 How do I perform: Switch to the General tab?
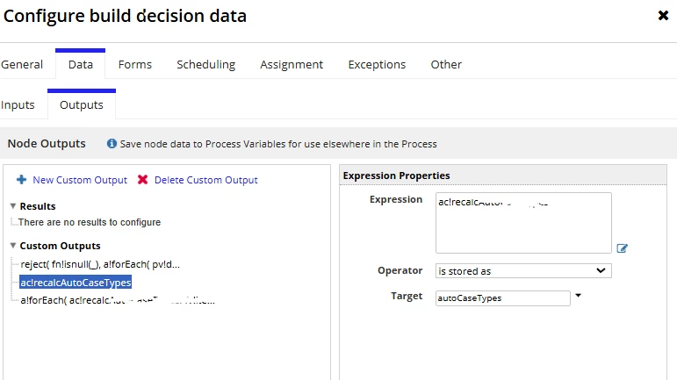[22, 64]
